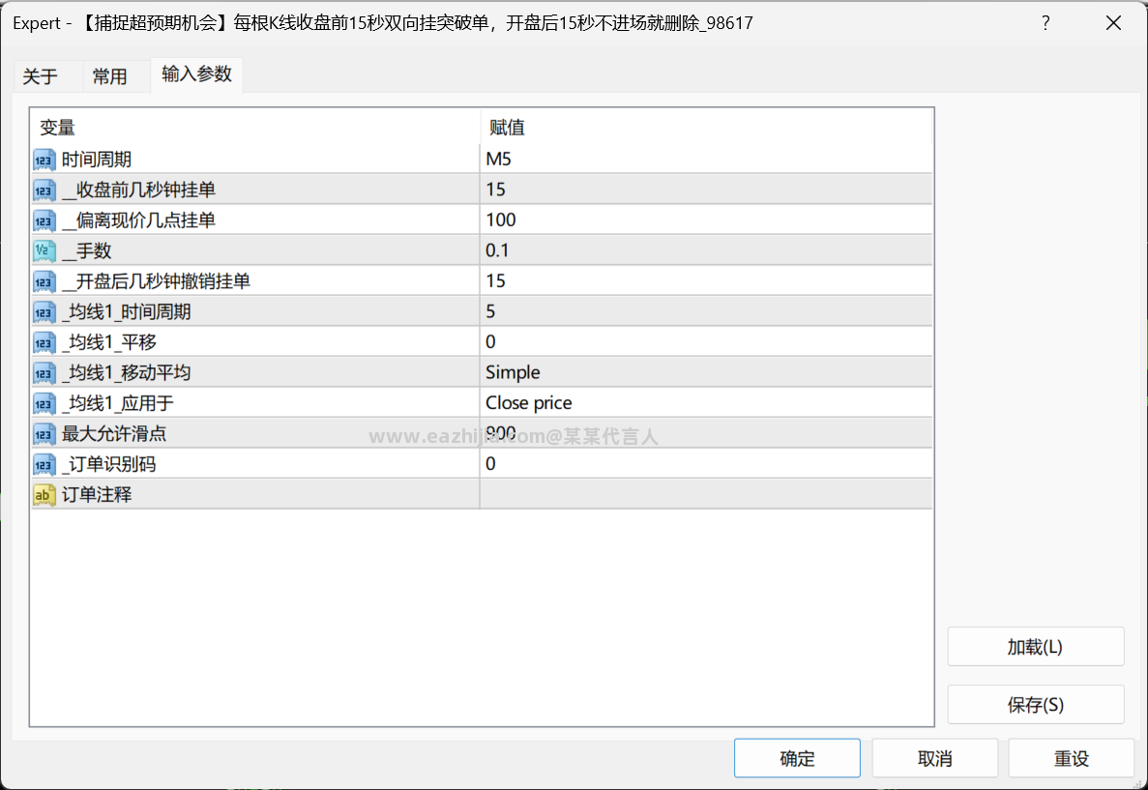Viewport: 1148px width, 790px height.
Task: Click the integer icon beside 时间周期
Action: click(x=44, y=160)
